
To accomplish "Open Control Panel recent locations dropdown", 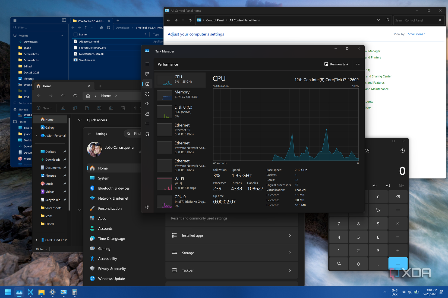I will coord(183,20).
